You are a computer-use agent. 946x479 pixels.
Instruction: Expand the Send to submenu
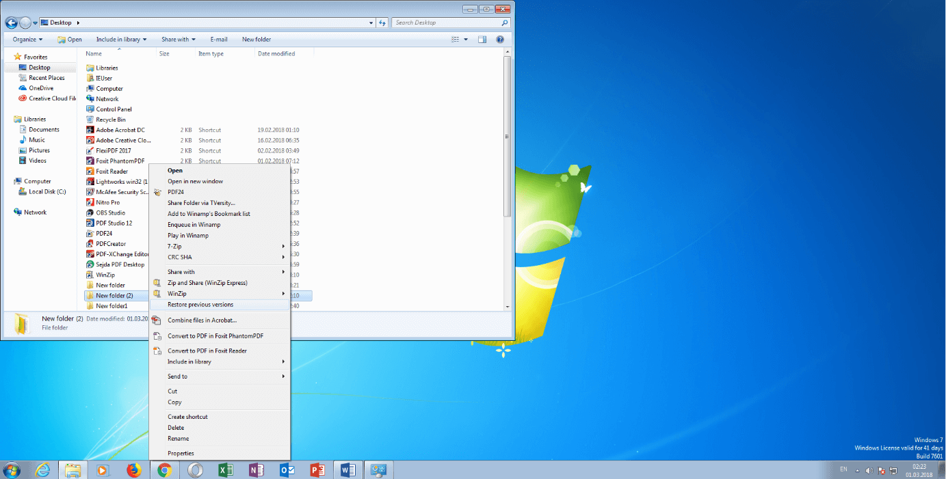[x=220, y=377]
